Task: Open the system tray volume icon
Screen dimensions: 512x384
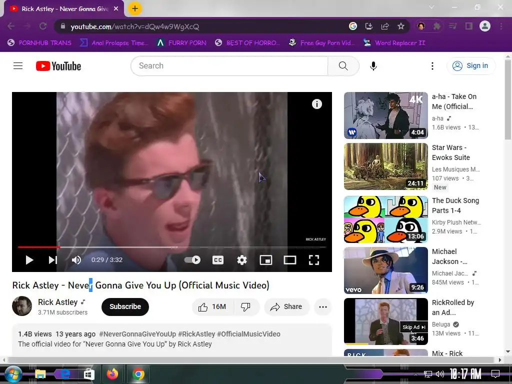Action: pos(440,374)
